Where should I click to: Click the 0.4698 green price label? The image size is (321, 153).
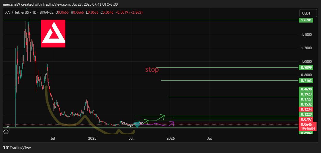coord(306,89)
